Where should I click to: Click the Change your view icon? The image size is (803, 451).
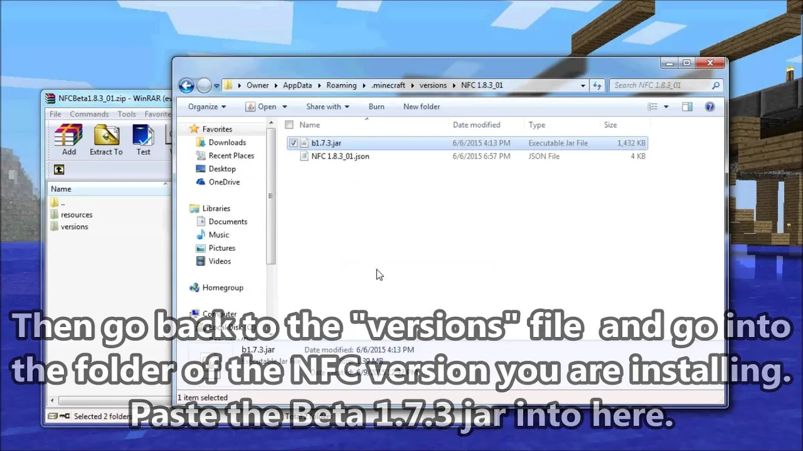click(652, 106)
